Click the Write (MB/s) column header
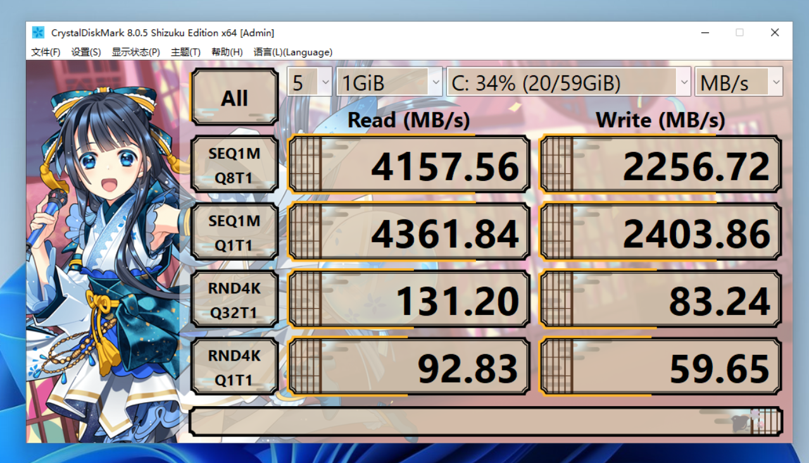 pos(660,120)
